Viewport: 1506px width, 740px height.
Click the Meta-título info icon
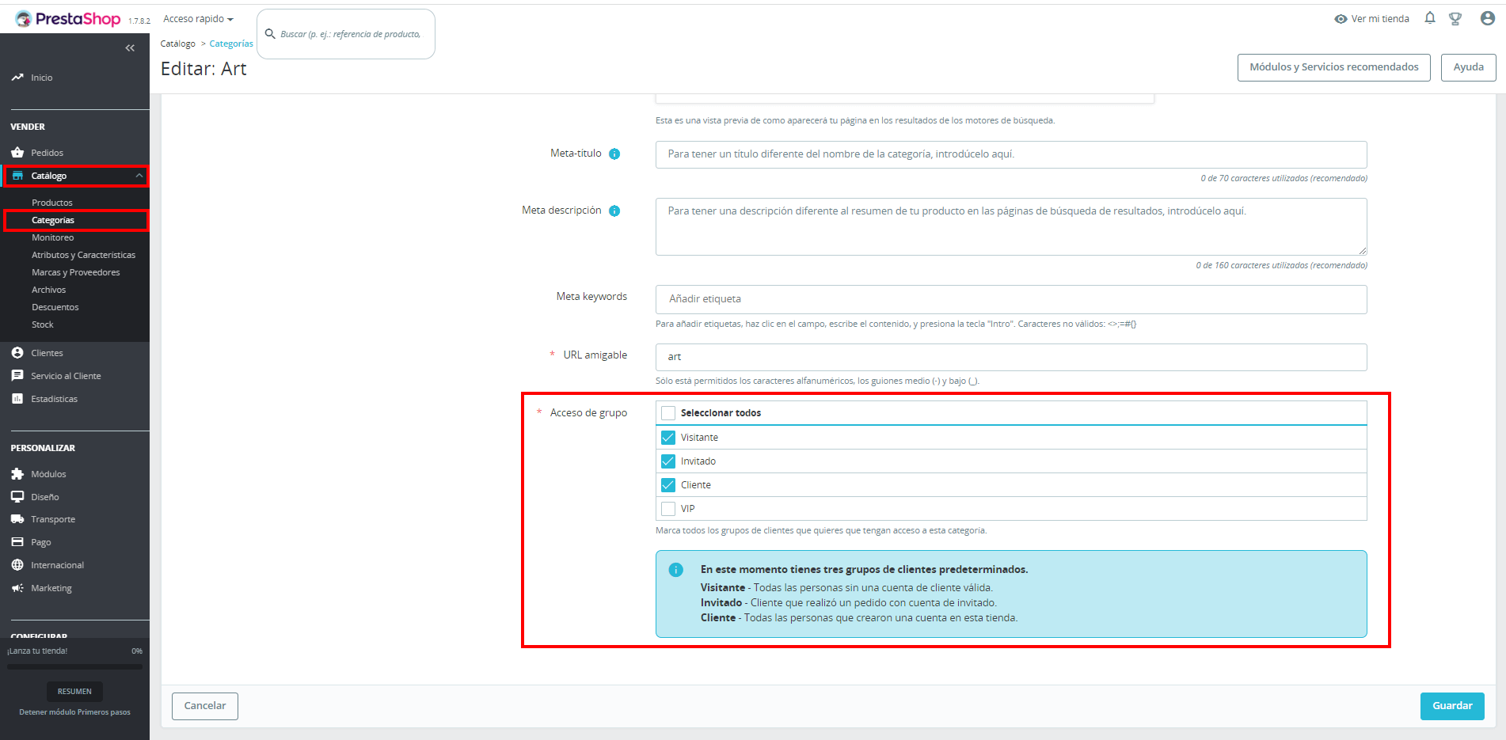(x=614, y=154)
